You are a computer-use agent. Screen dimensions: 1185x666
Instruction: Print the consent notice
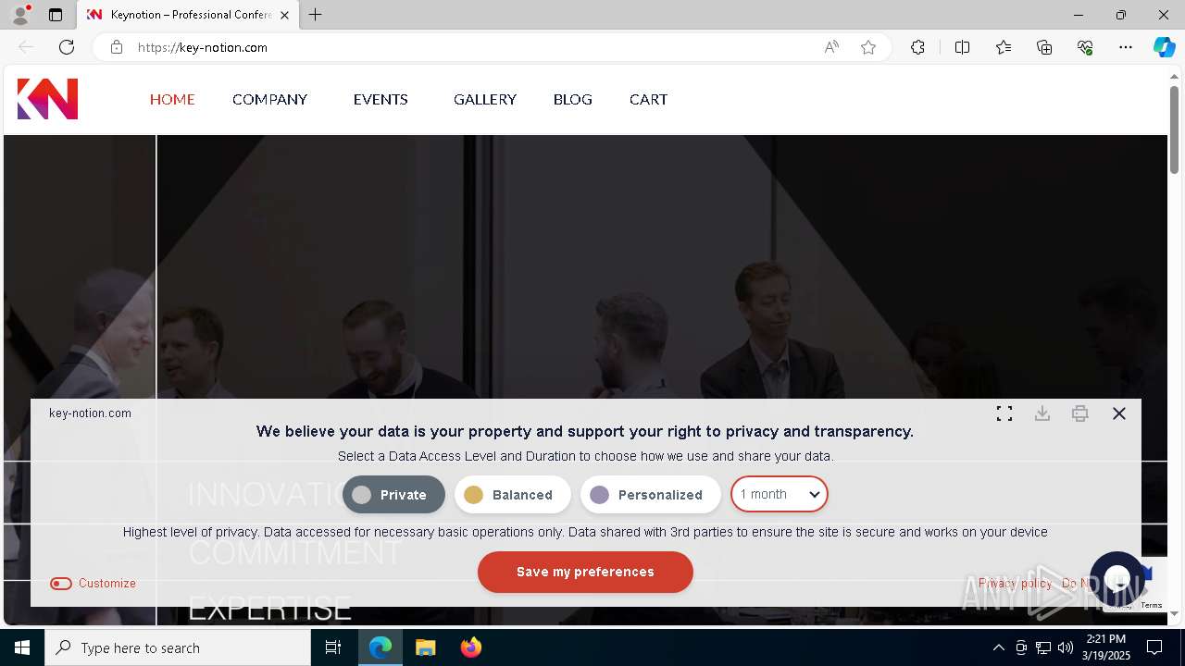(1080, 413)
